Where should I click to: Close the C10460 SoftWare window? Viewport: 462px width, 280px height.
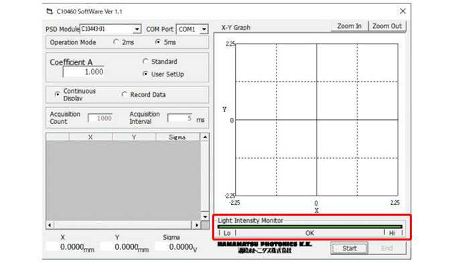(403, 11)
